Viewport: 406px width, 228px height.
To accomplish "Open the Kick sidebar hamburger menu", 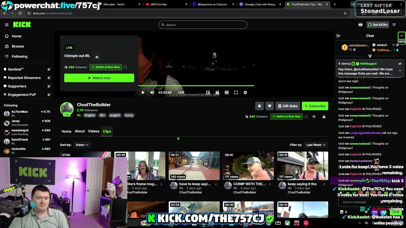I will click(7, 25).
